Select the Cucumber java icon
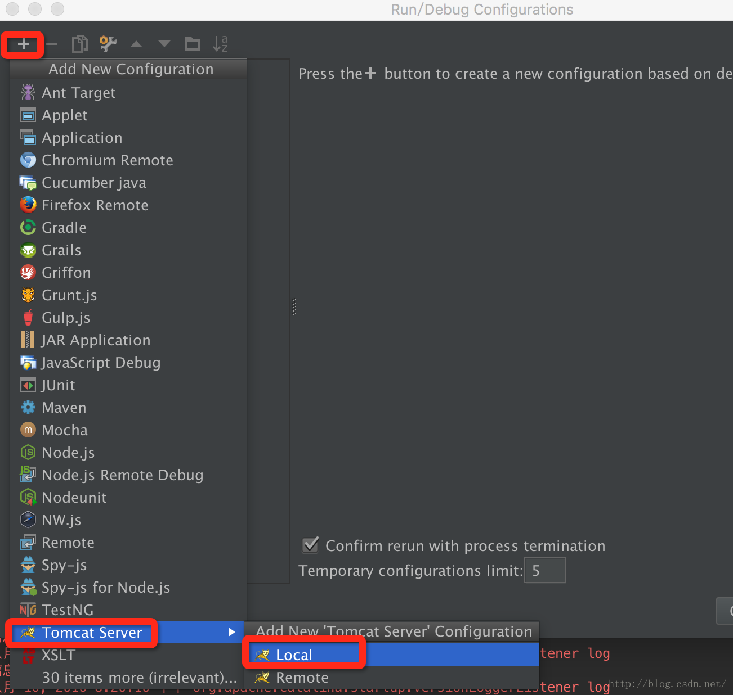 pos(28,183)
